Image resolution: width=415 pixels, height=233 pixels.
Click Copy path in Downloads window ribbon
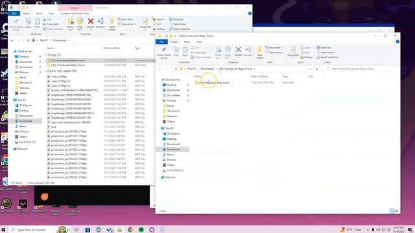[x=51, y=24]
